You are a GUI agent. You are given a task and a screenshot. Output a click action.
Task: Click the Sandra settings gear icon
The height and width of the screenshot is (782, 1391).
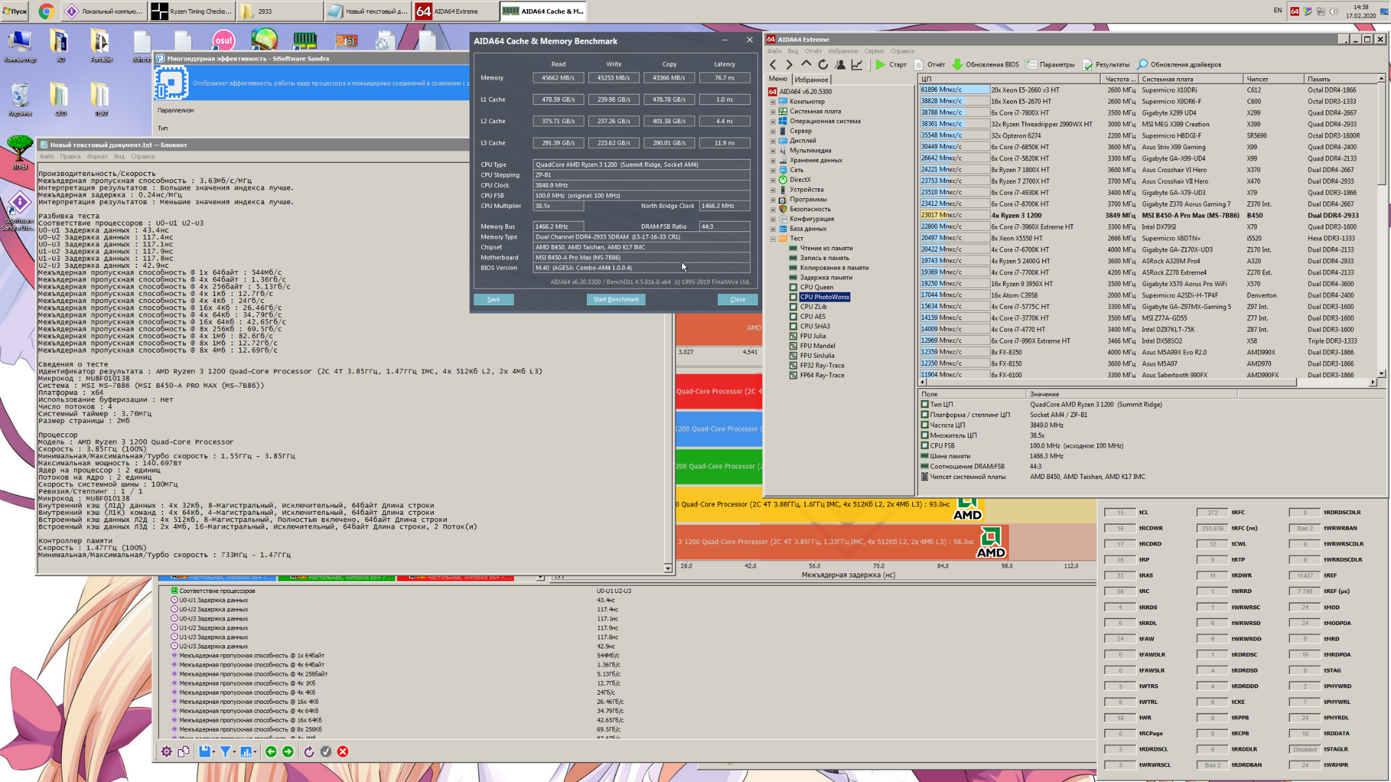click(167, 751)
